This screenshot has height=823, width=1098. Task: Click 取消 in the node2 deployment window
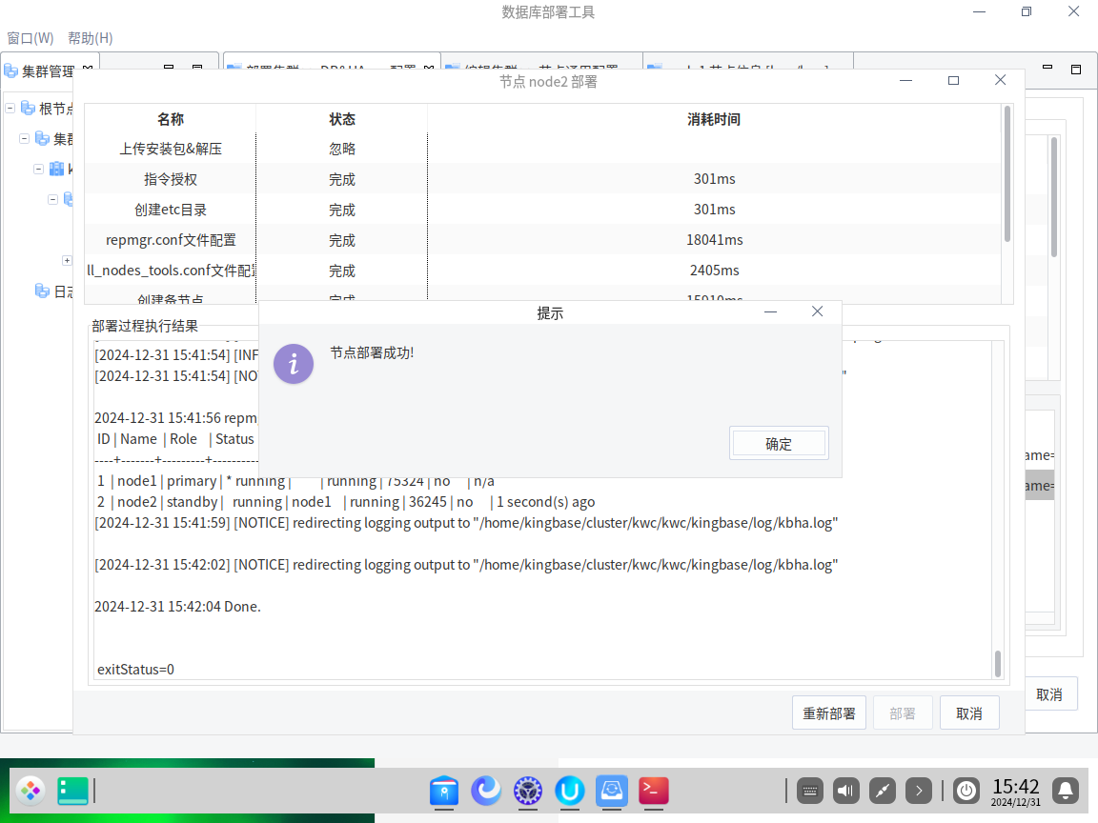[x=968, y=713]
